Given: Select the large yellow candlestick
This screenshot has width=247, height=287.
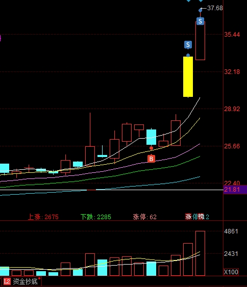Looking at the screenshot, I should pyautogui.click(x=188, y=76).
